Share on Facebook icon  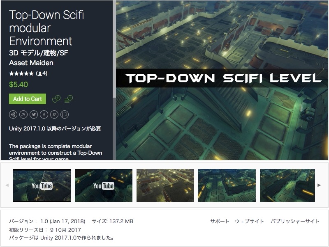tap(44, 114)
